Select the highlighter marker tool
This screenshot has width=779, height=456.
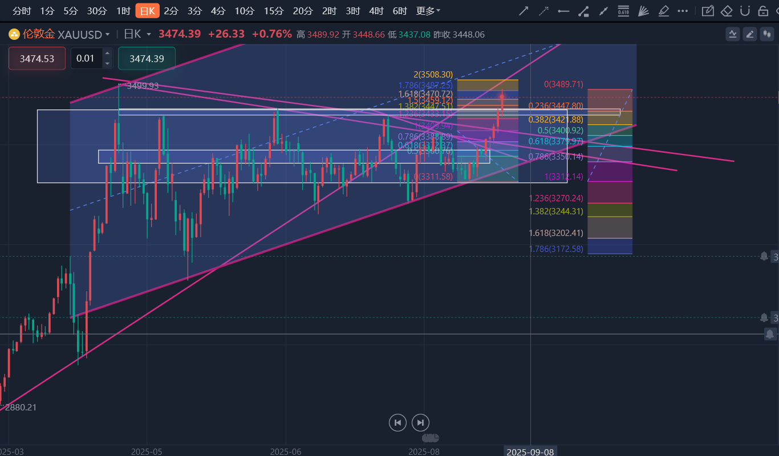tap(663, 11)
